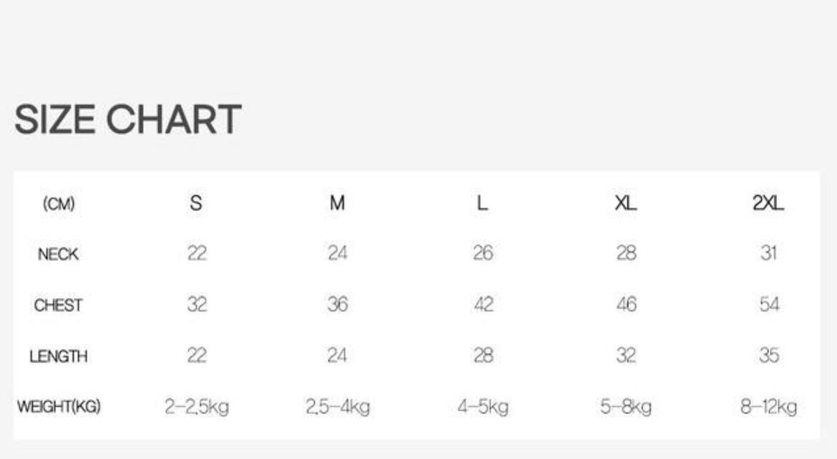Select the 2XL size column header
This screenshot has height=459, width=837.
768,204
